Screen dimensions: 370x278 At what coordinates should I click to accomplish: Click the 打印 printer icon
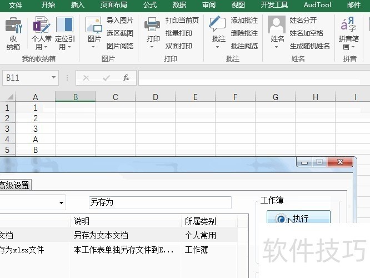point(152,24)
